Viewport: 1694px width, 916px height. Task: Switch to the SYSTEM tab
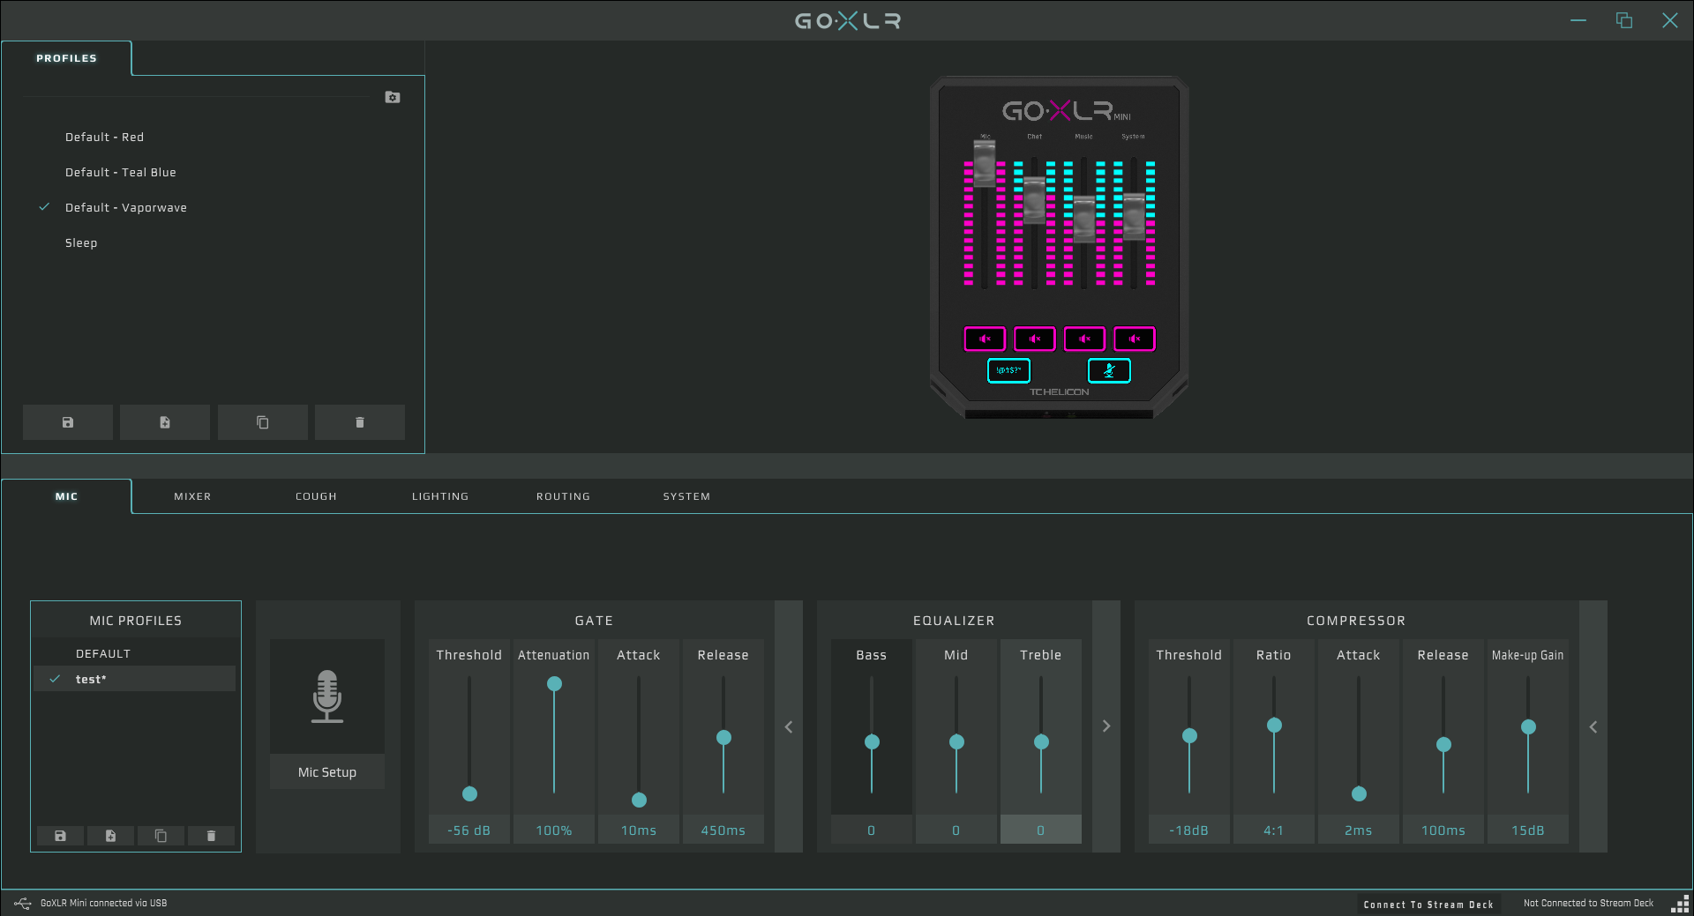pyautogui.click(x=686, y=496)
